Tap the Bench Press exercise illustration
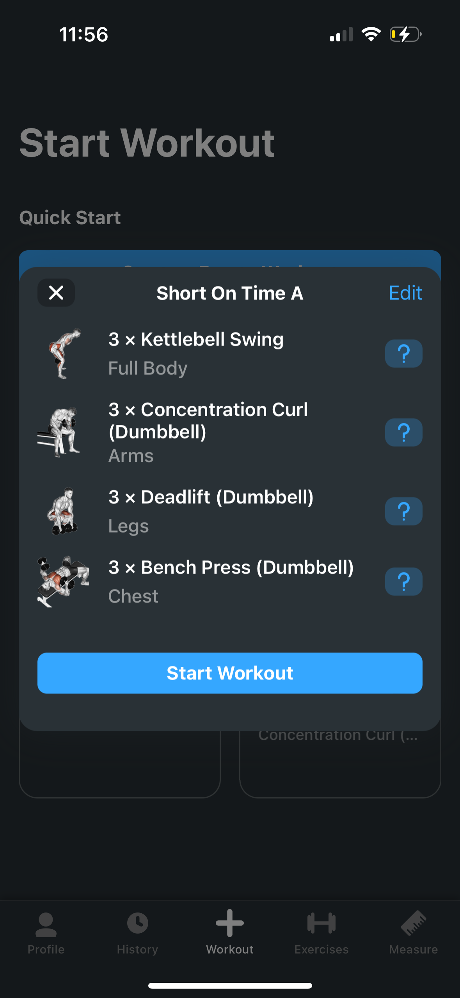 (x=63, y=582)
